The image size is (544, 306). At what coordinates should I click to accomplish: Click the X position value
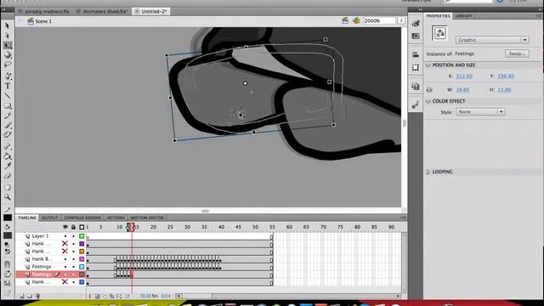pyautogui.click(x=464, y=76)
